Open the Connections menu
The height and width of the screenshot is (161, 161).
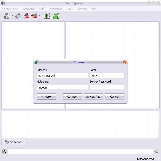pos(10,9)
